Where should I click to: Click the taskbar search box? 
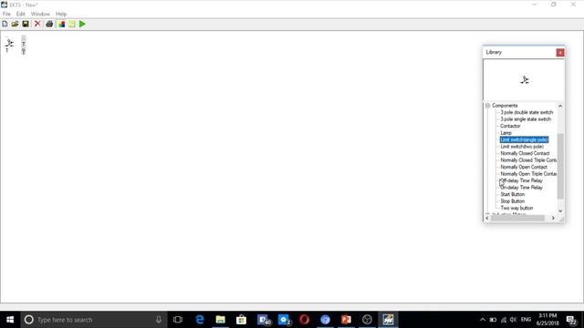94,320
